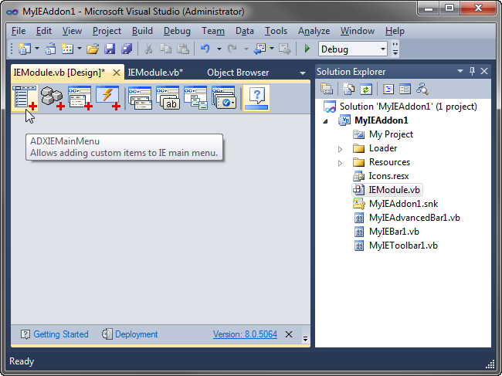Add ADXIEMainMenu component in designer toolbar
This screenshot has width=502, height=376.
[x=25, y=97]
